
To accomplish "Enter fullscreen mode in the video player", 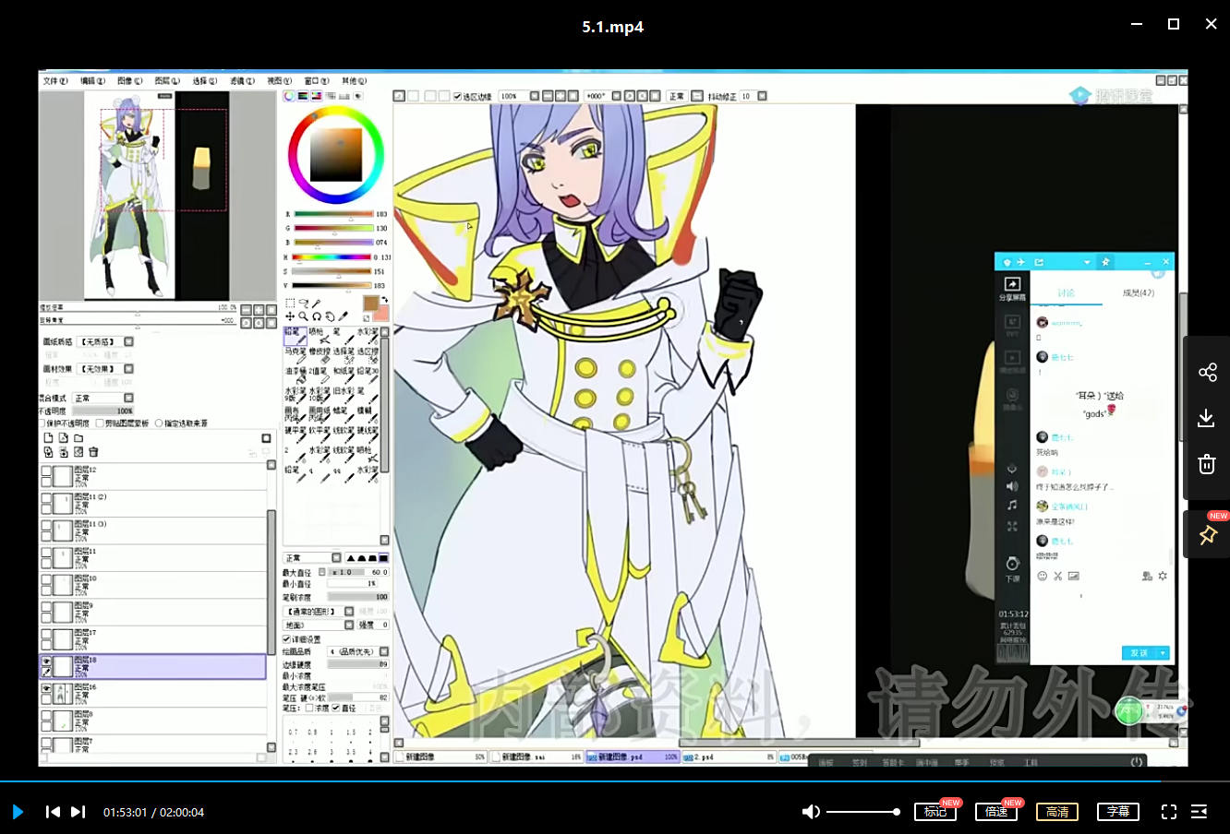I will [x=1169, y=812].
